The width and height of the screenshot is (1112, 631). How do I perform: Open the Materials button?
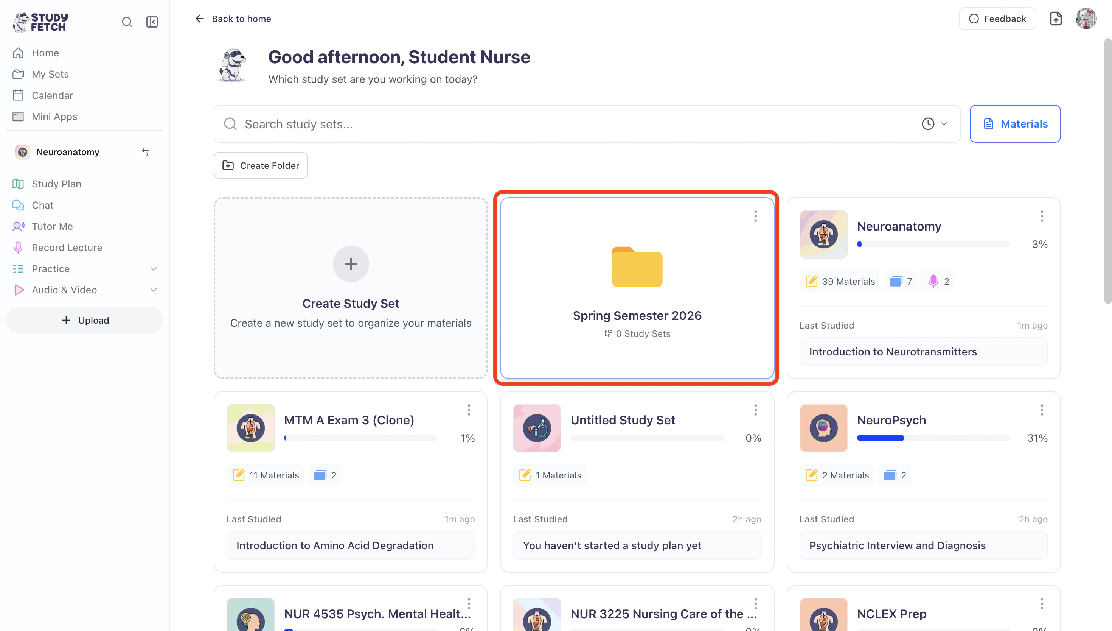[1015, 124]
